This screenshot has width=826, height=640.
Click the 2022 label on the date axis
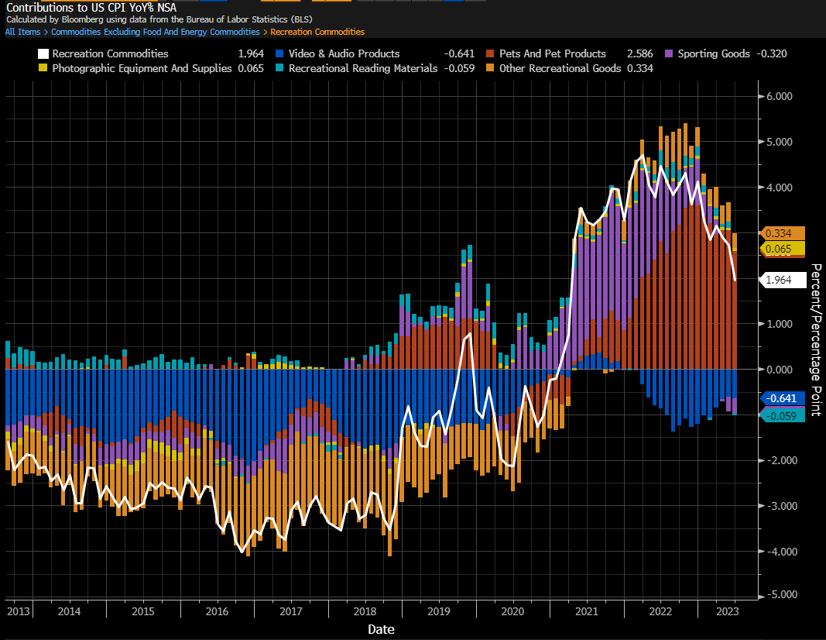(660, 611)
